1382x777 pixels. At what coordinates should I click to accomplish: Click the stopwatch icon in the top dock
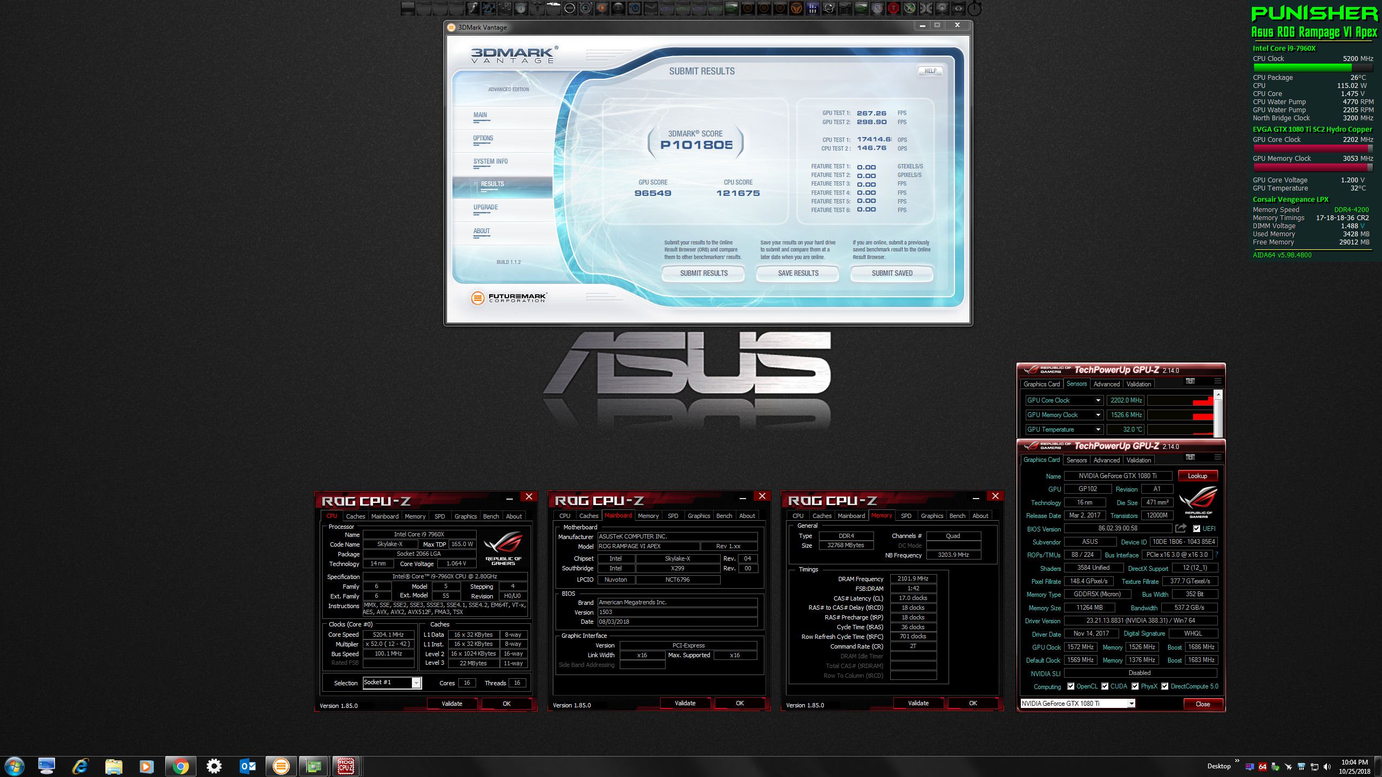click(974, 8)
